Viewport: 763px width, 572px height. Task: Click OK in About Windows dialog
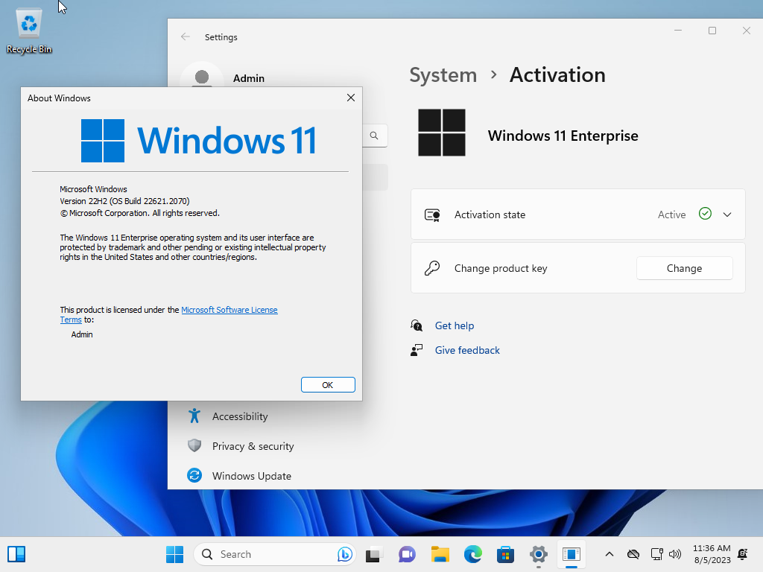328,385
